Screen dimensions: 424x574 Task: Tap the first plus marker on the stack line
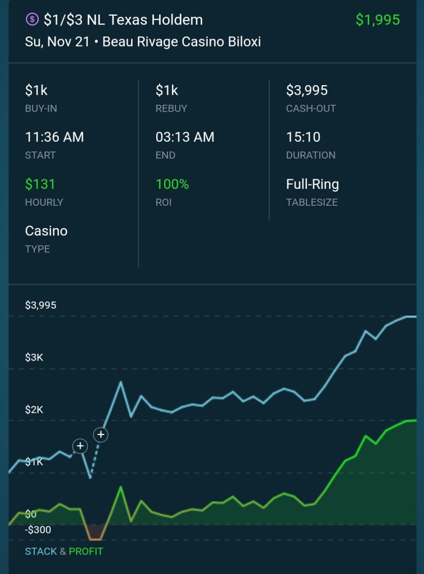pyautogui.click(x=80, y=446)
